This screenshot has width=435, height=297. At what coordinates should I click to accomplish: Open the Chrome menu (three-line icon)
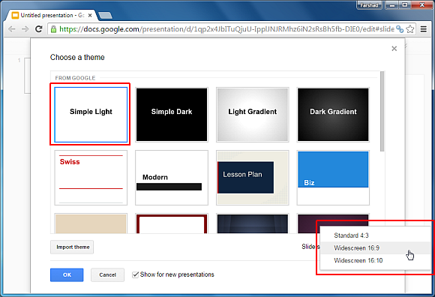click(424, 28)
